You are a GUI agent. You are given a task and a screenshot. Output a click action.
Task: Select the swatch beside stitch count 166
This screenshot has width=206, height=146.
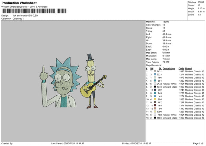click(x=155, y=77)
